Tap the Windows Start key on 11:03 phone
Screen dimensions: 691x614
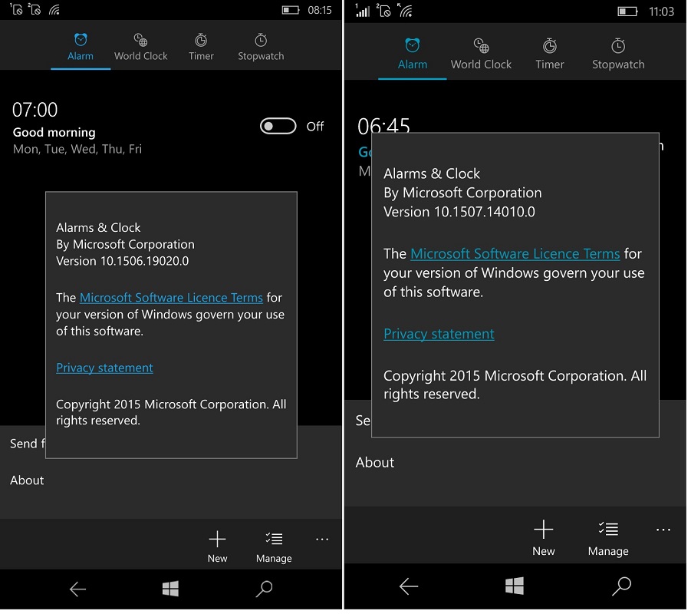pos(515,586)
